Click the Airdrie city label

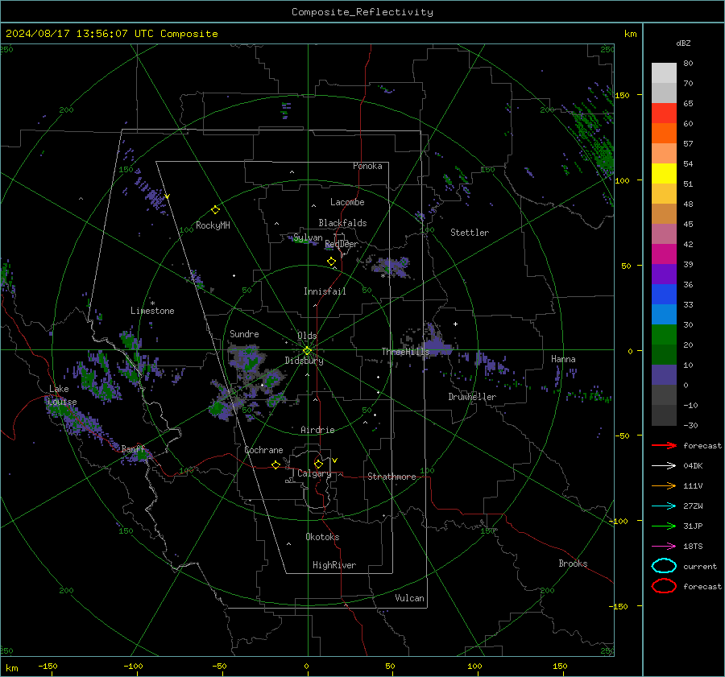317,430
